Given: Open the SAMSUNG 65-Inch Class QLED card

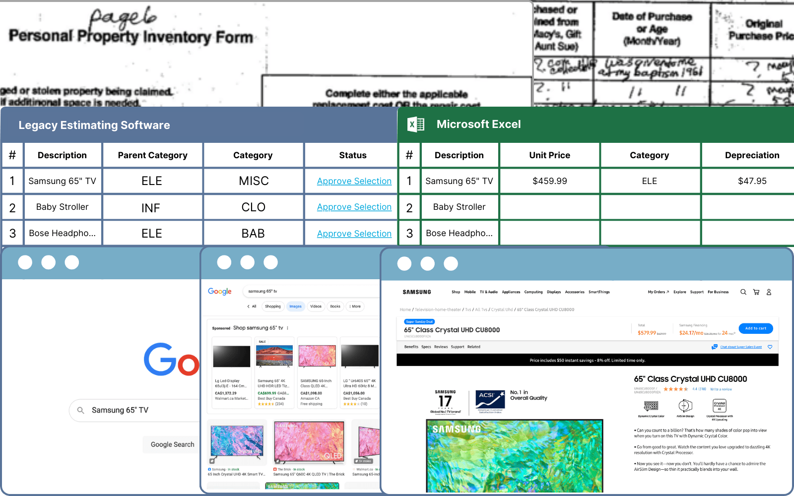Looking at the screenshot, I should coord(318,372).
